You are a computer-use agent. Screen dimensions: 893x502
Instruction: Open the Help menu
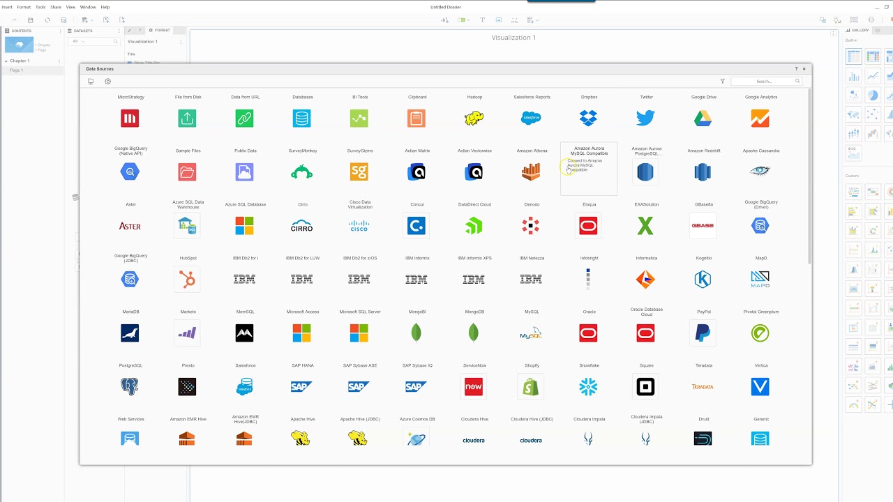(105, 7)
